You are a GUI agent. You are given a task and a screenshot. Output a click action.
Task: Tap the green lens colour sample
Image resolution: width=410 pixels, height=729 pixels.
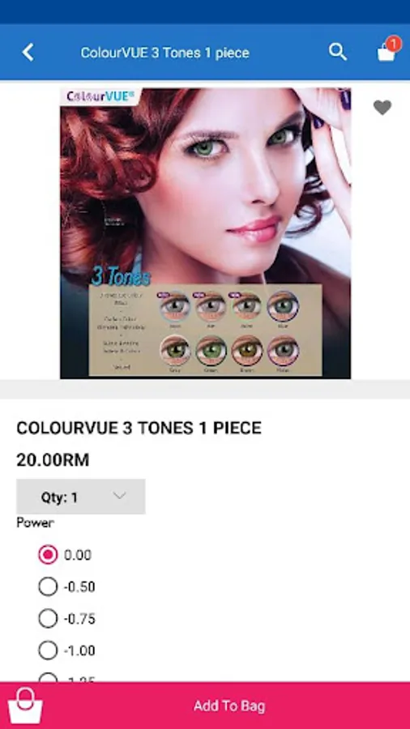211,352
